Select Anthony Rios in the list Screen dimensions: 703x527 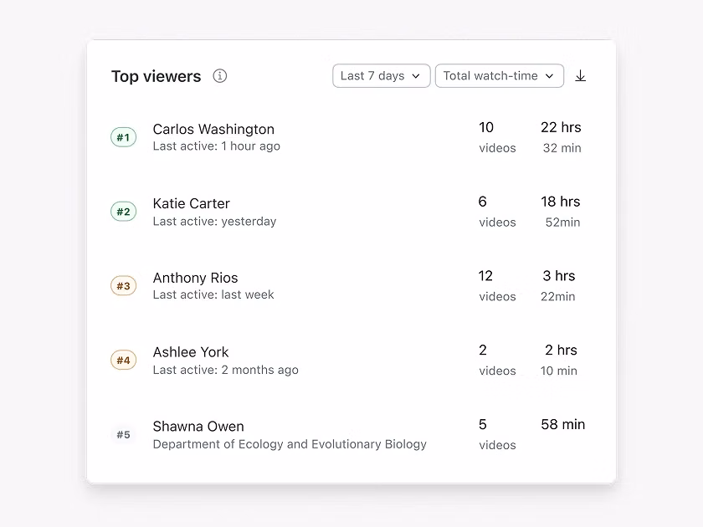(195, 278)
